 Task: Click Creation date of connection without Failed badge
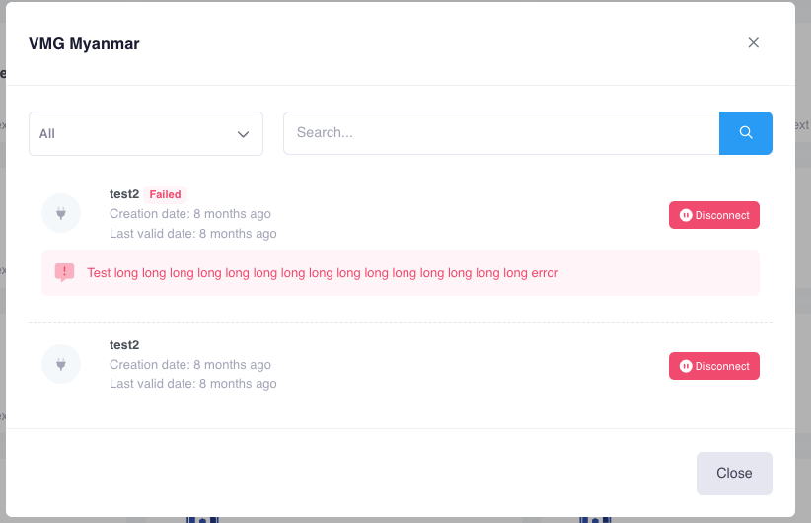(x=189, y=365)
